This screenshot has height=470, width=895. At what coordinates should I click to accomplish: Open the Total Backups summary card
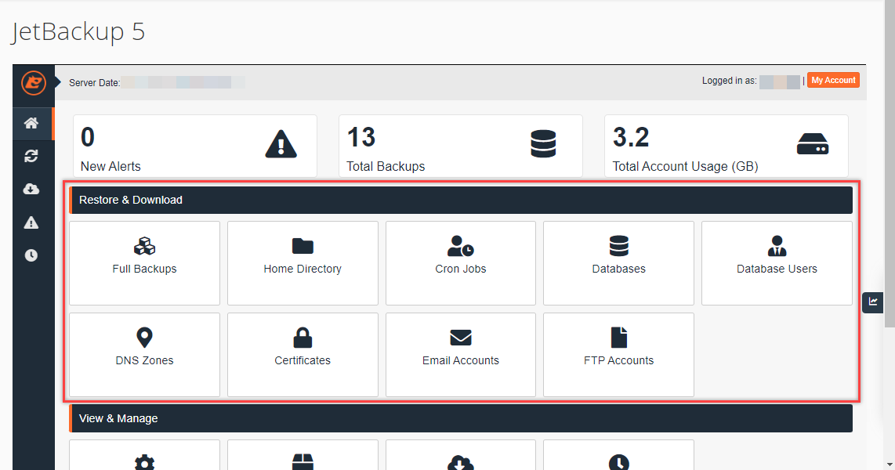tap(461, 146)
